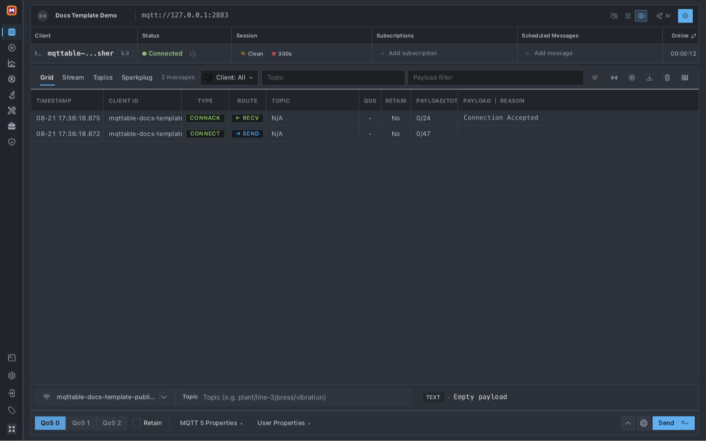Open the chart analytics sidebar icon

tap(12, 64)
